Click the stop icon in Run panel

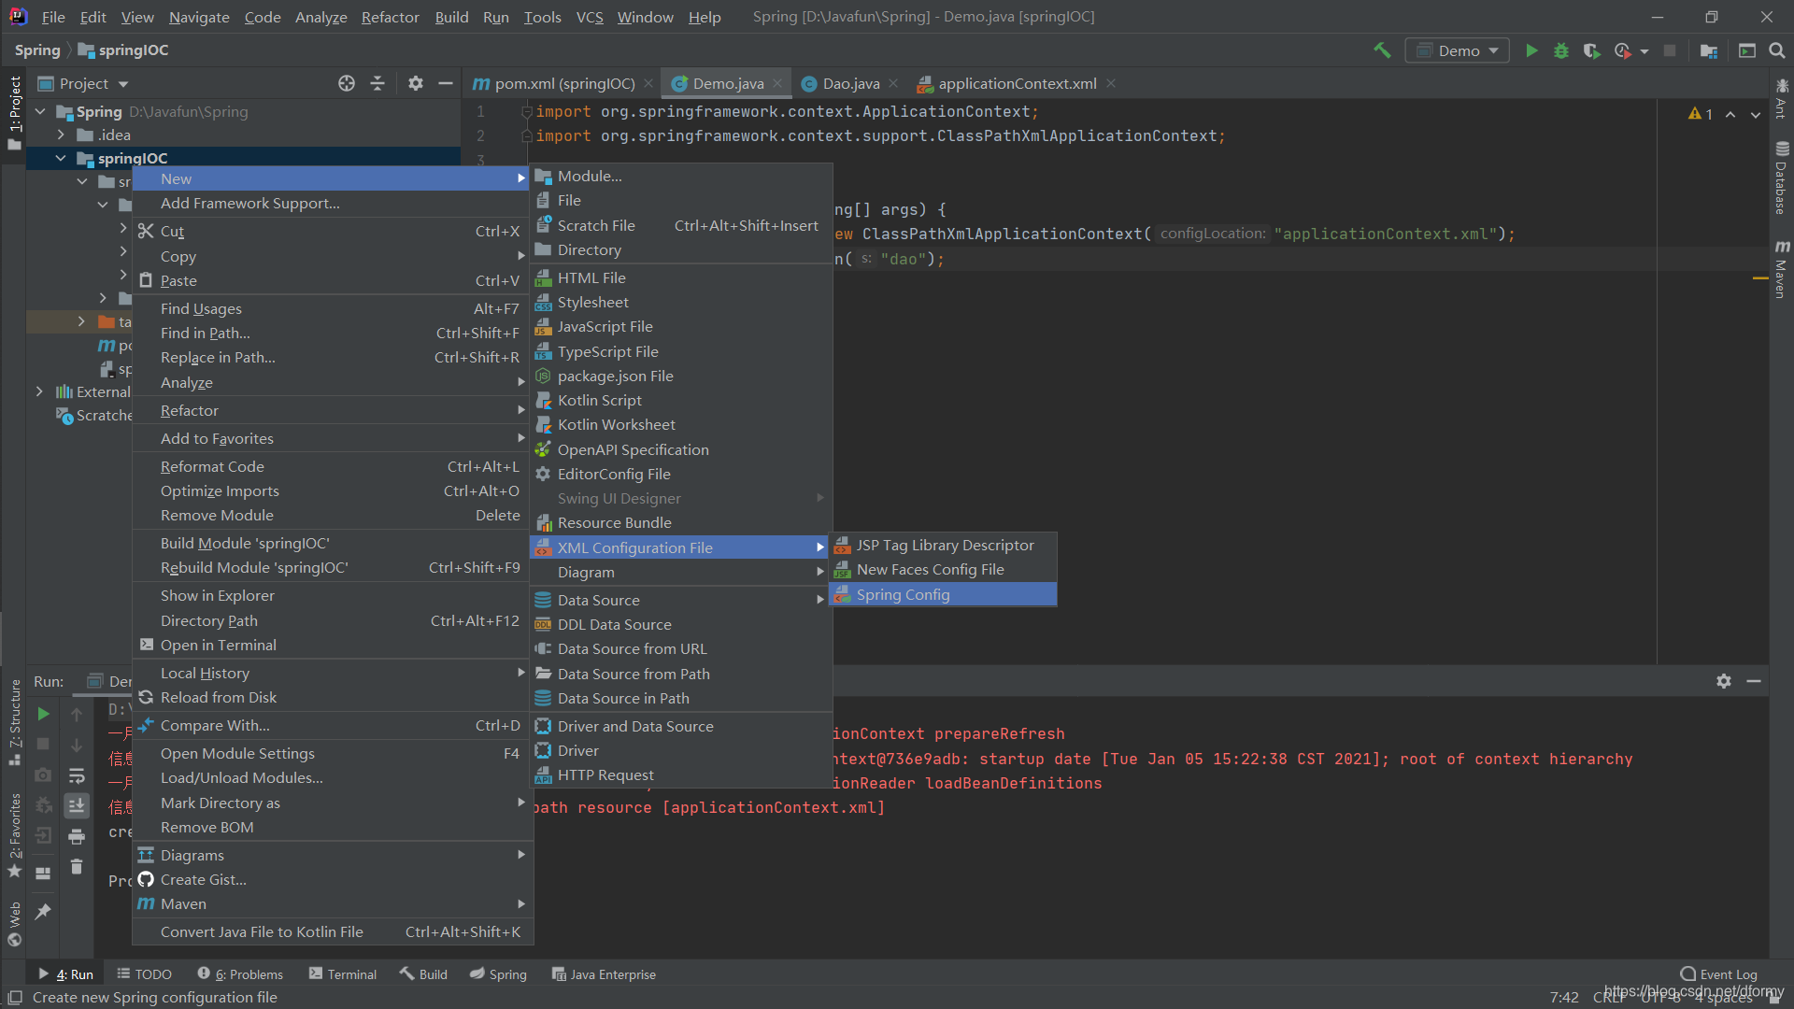point(43,744)
